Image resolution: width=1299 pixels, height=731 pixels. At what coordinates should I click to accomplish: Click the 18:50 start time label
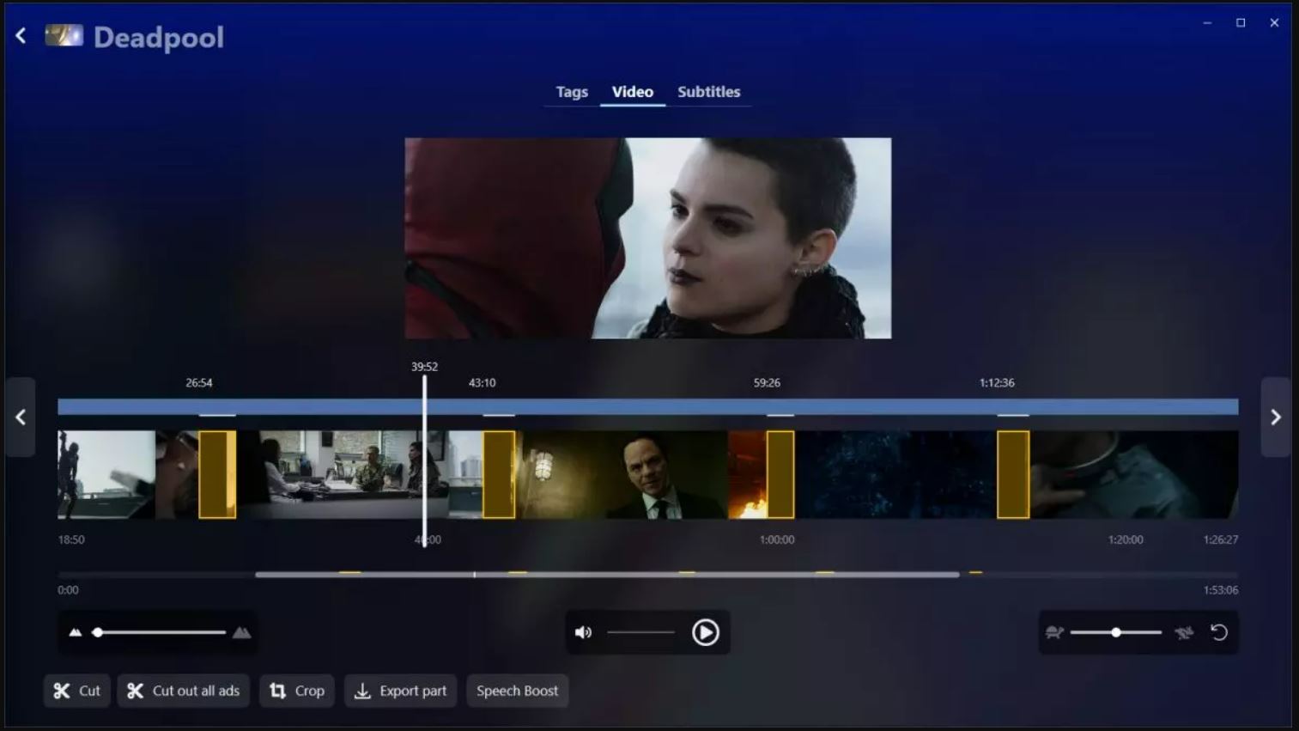click(71, 539)
